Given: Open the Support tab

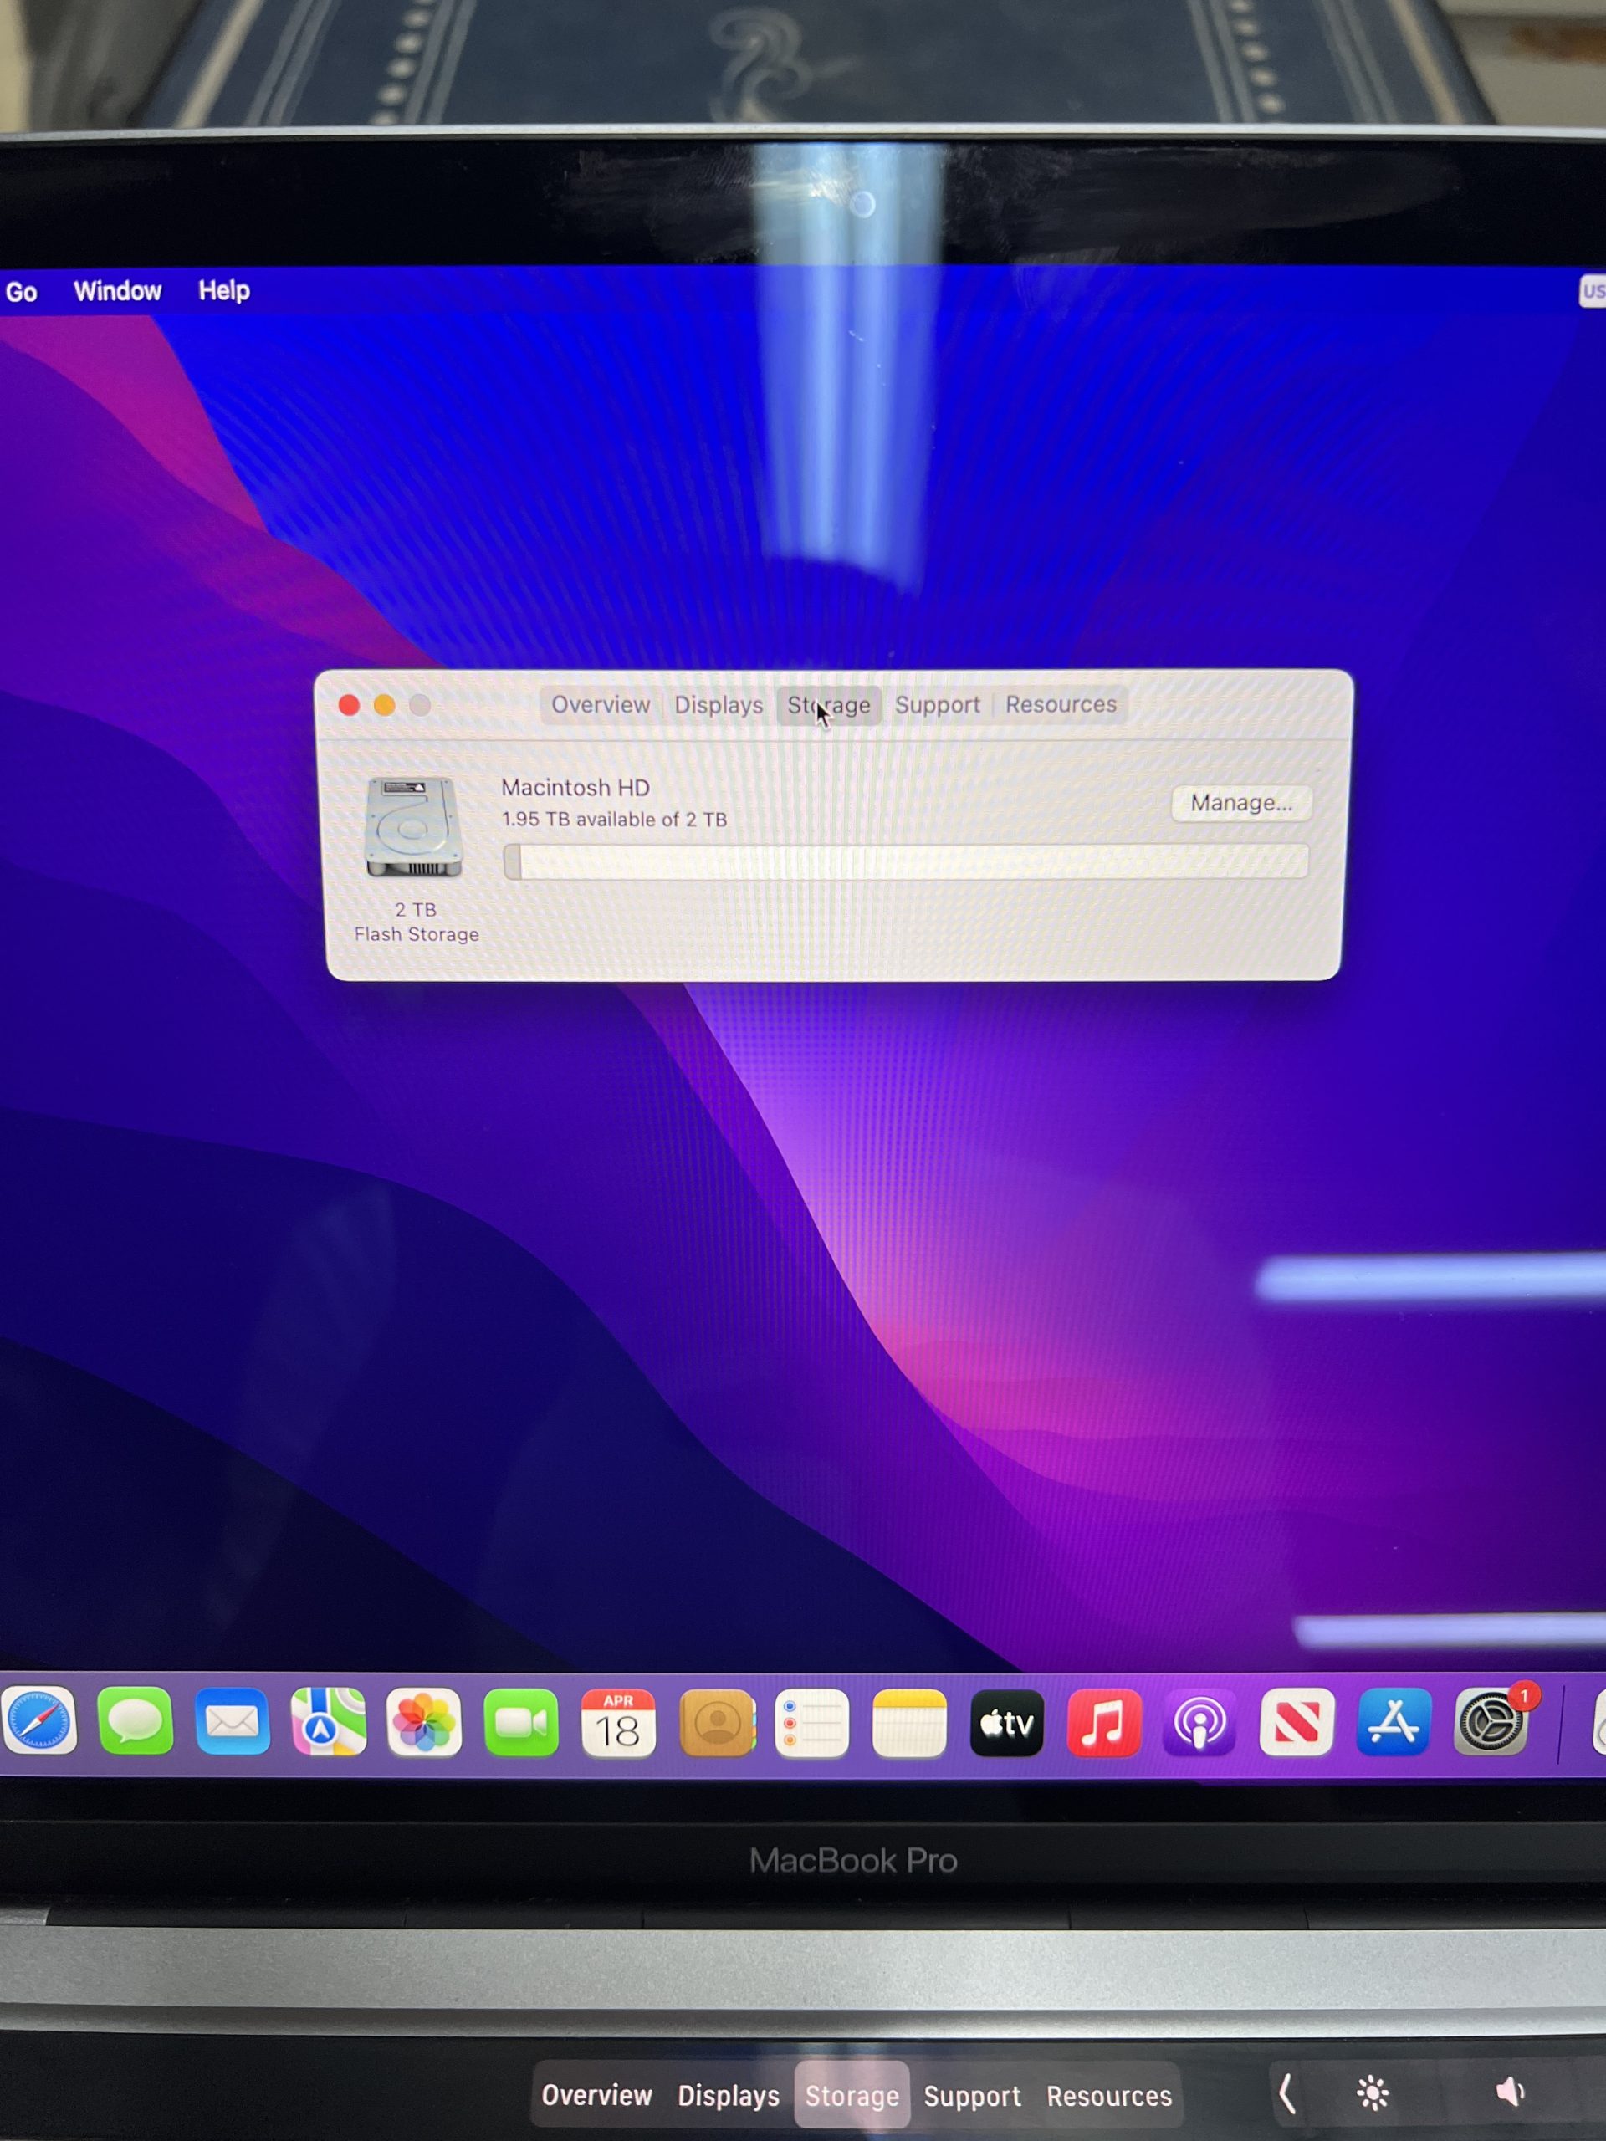Looking at the screenshot, I should point(937,705).
